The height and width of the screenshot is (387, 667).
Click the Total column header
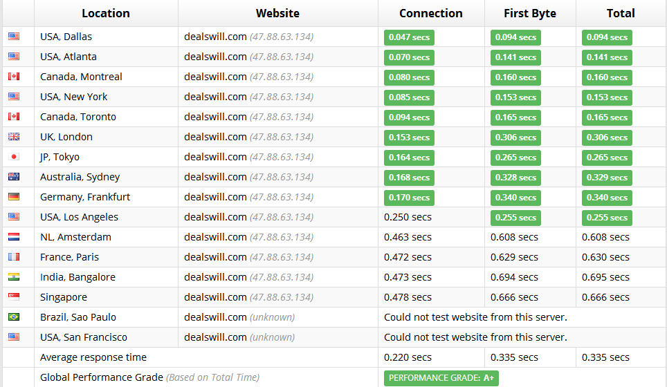click(x=621, y=13)
